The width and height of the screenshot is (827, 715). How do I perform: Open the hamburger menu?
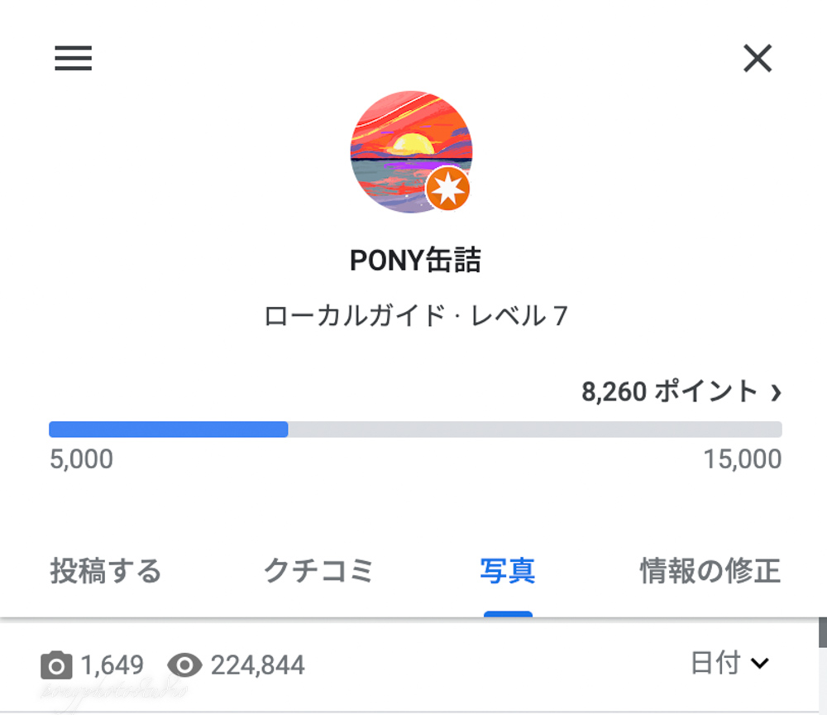tap(74, 58)
